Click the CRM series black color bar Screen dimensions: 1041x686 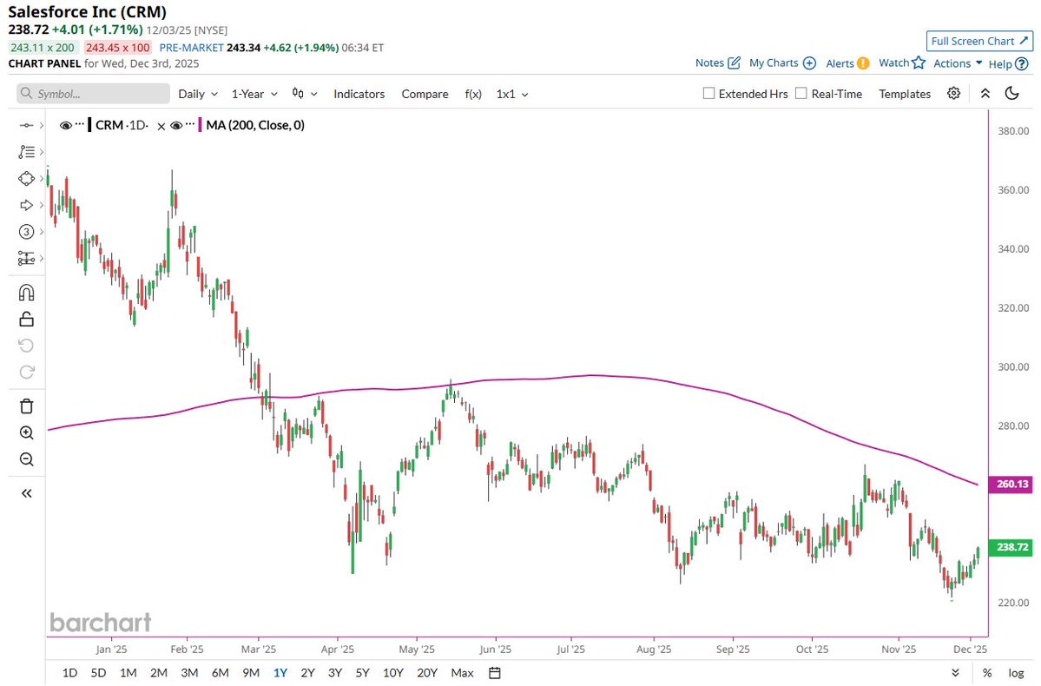pos(89,125)
